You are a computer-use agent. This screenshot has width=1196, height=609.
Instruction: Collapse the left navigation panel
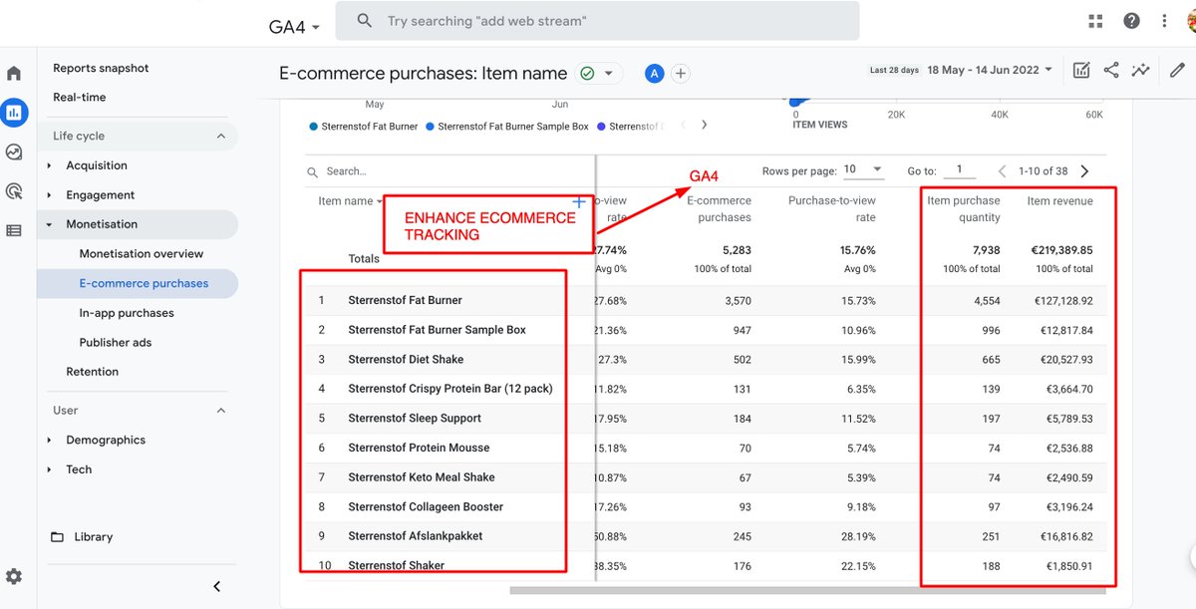[x=216, y=586]
